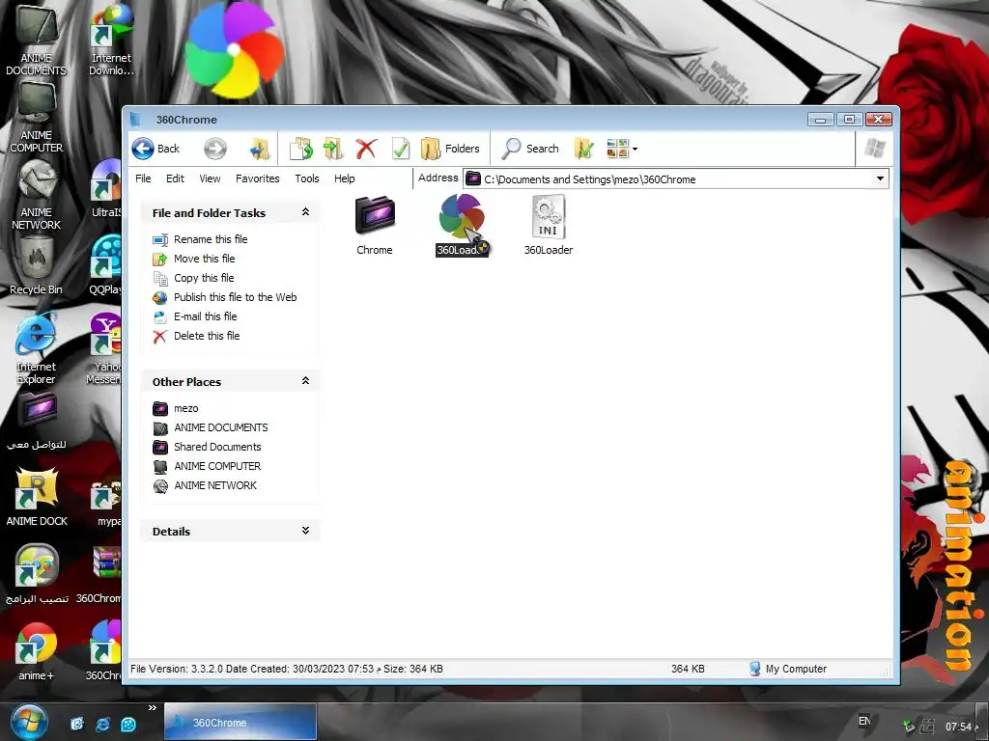
Task: Select Internet Explorer desktop icon
Action: [x=36, y=348]
